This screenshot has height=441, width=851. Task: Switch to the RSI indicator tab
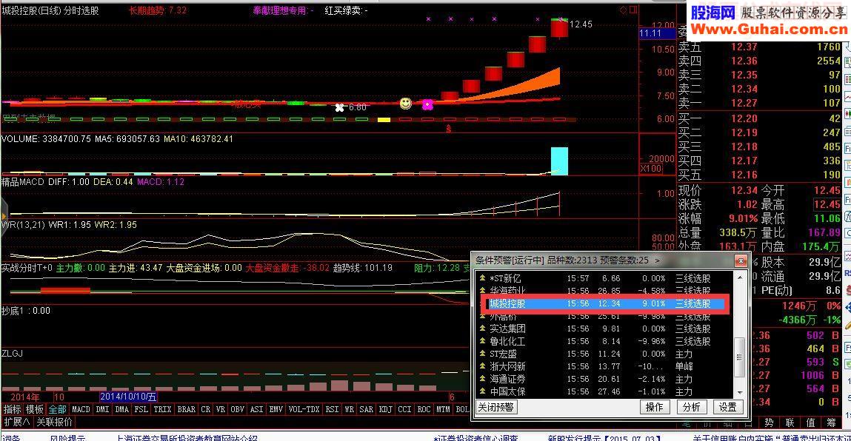(332, 409)
